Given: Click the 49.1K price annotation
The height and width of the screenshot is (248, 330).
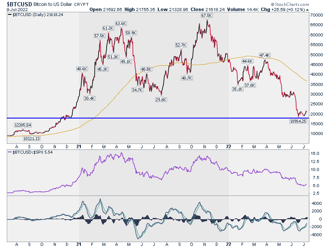Looking at the screenshot, I should (126, 61).
